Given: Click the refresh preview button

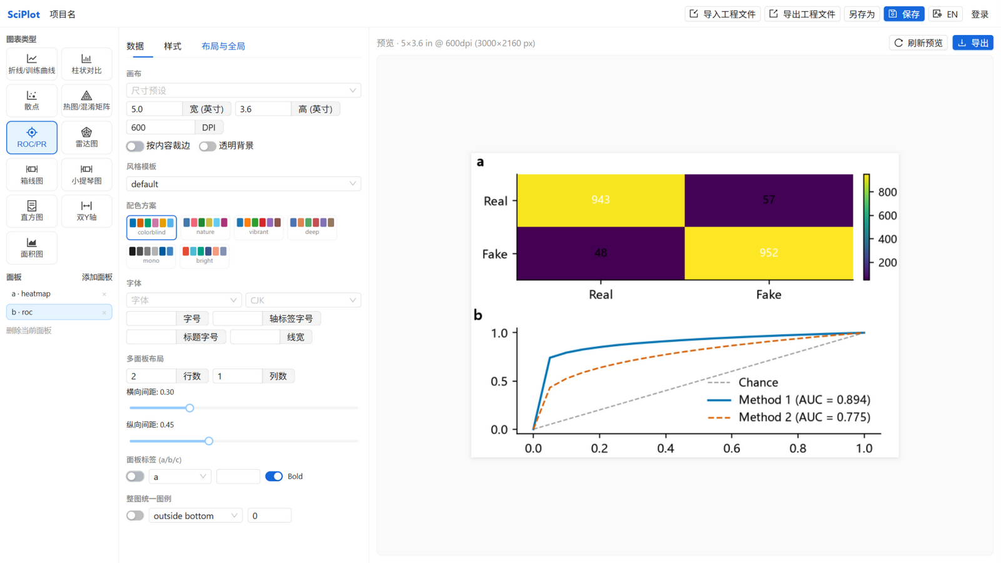Looking at the screenshot, I should click(918, 43).
